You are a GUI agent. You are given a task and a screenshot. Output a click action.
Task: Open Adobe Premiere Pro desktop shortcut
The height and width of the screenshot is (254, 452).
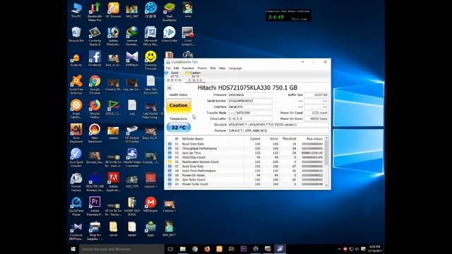(x=95, y=206)
